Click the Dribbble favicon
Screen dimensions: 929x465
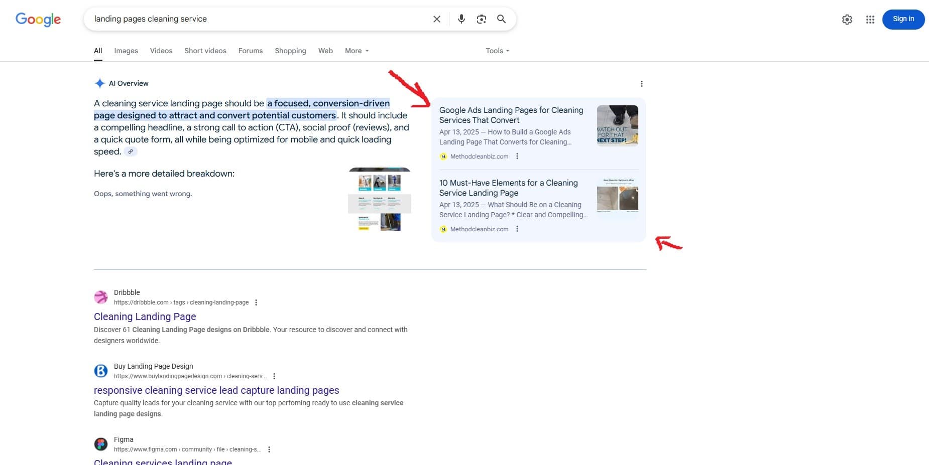[101, 297]
